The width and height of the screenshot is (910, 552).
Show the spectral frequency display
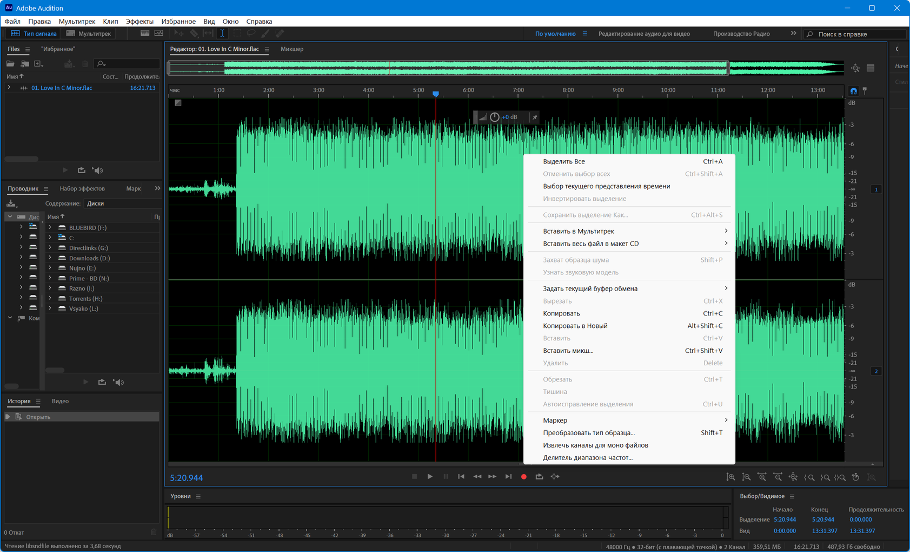point(144,34)
